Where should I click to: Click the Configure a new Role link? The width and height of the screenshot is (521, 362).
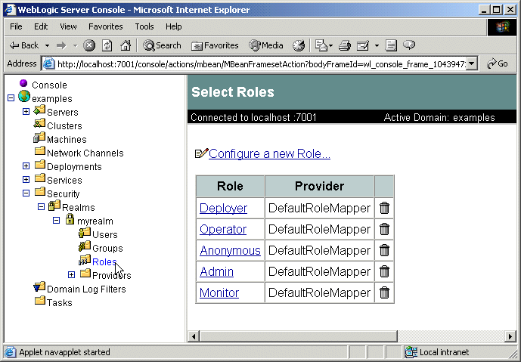(x=269, y=153)
